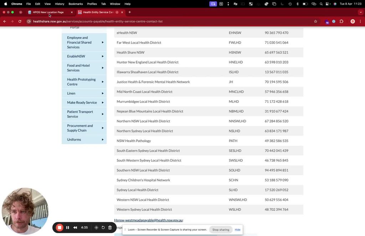The image size is (365, 236).
Task: Restart the Loom recording
Action: coord(103,227)
